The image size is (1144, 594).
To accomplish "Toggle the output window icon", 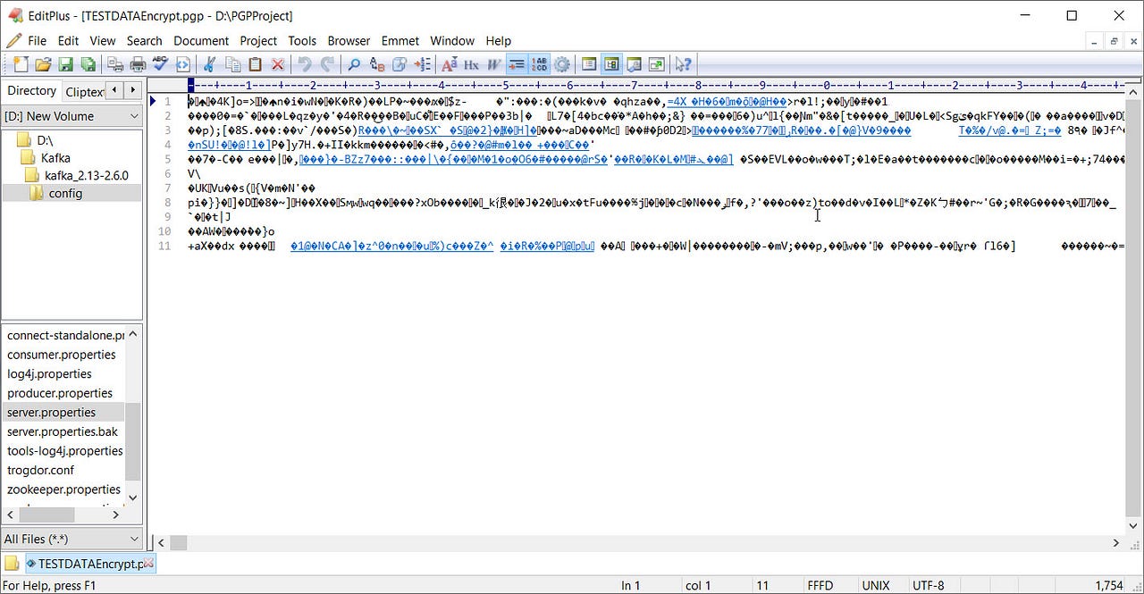I will (x=634, y=64).
